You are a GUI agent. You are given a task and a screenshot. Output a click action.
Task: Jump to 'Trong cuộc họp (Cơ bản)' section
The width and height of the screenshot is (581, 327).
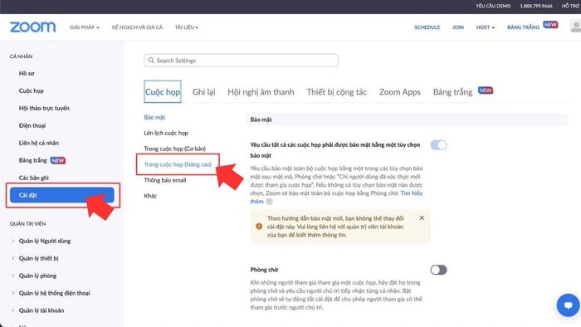(174, 149)
